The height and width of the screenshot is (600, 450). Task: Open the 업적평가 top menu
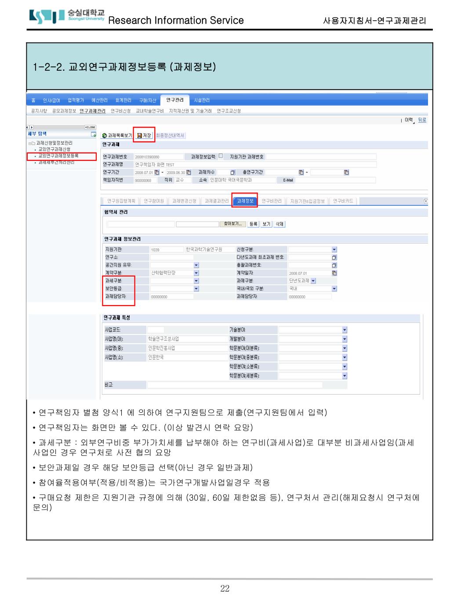(76, 100)
